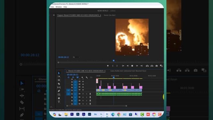Viewport: 213px width, 120px height.
Task: Toggle V1 track output eye icon
Action: click(83, 90)
